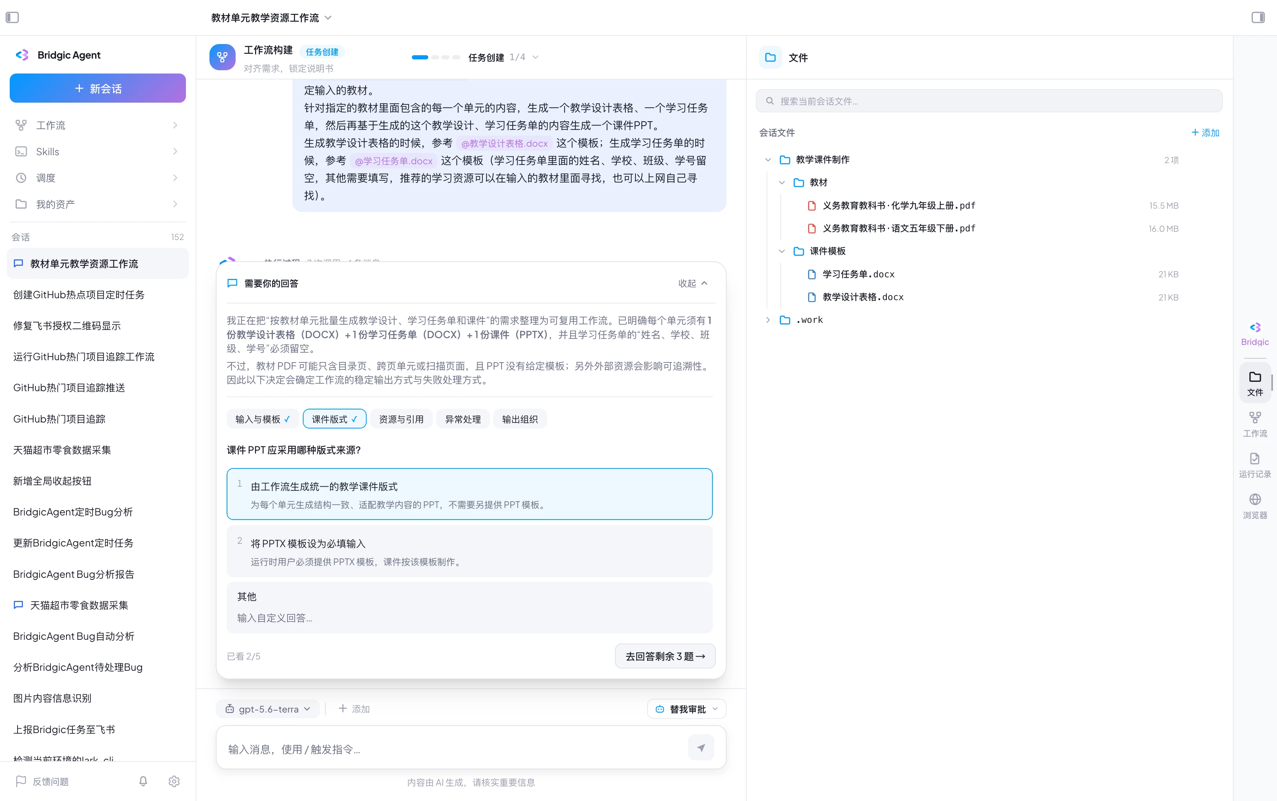Click the PDF icon of 语文五年级下册
Viewport: 1277px width, 801px height.
811,228
